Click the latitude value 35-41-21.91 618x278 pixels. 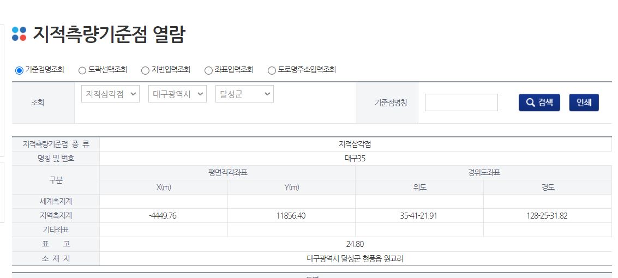tap(419, 216)
